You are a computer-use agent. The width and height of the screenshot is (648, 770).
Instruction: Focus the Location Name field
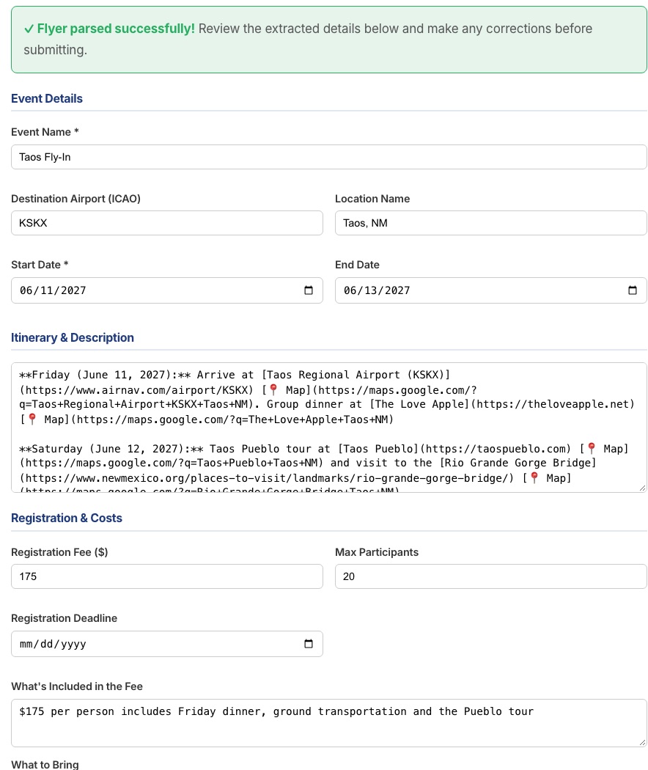491,223
